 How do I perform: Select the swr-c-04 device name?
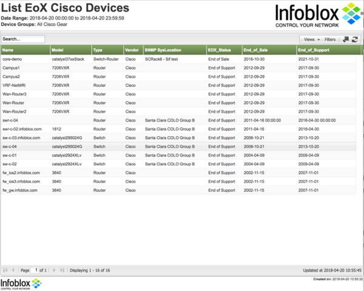coord(10,120)
